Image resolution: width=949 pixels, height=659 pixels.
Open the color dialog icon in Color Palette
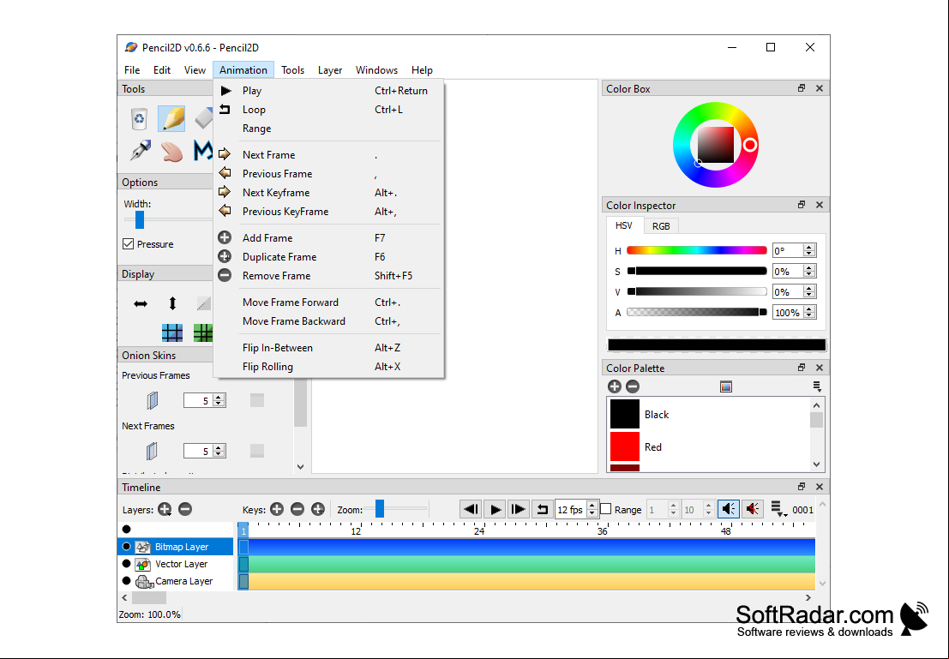pyautogui.click(x=726, y=386)
